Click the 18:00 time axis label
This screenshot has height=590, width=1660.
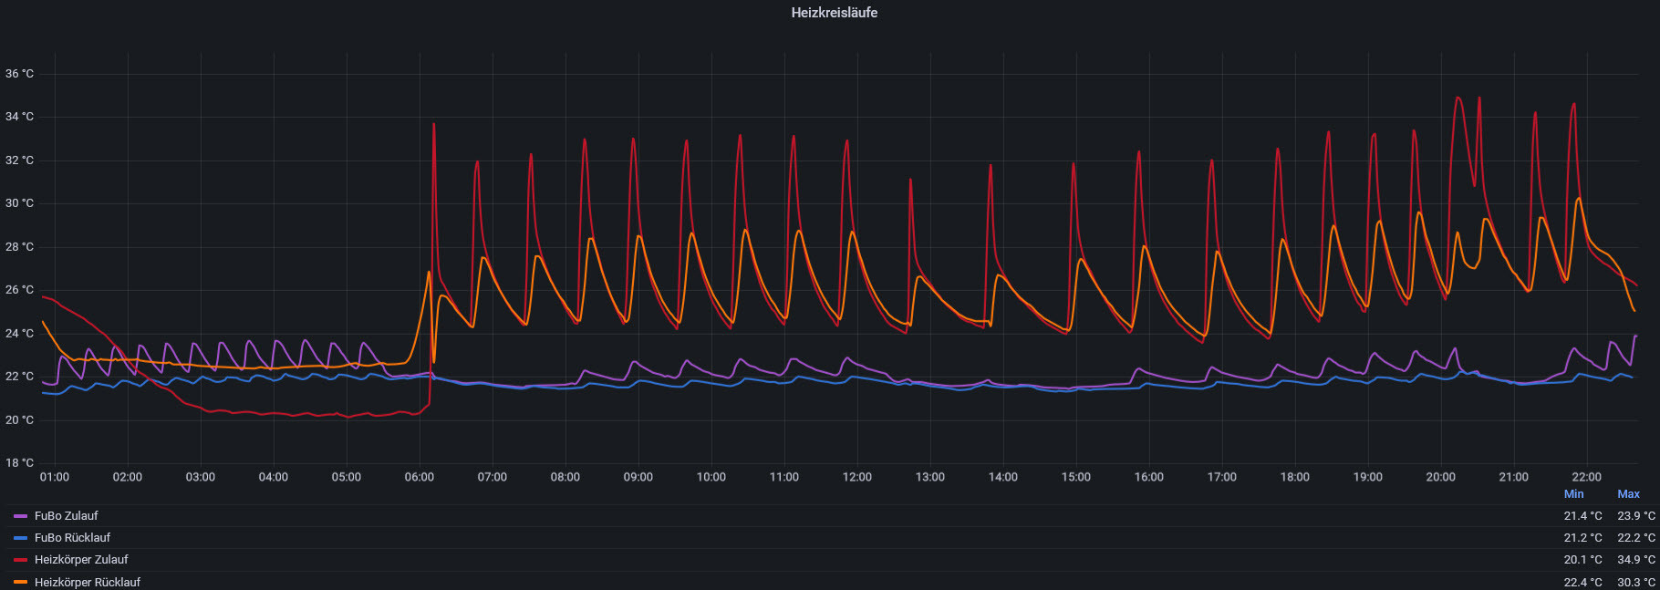[x=1295, y=477]
